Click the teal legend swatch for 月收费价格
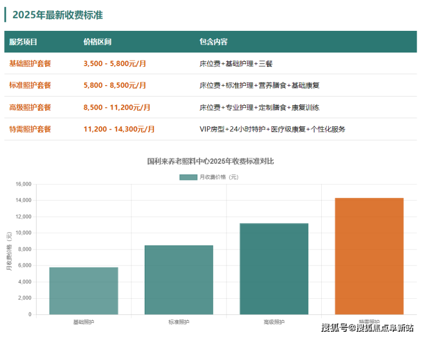This screenshot has width=423, height=337. 188,177
